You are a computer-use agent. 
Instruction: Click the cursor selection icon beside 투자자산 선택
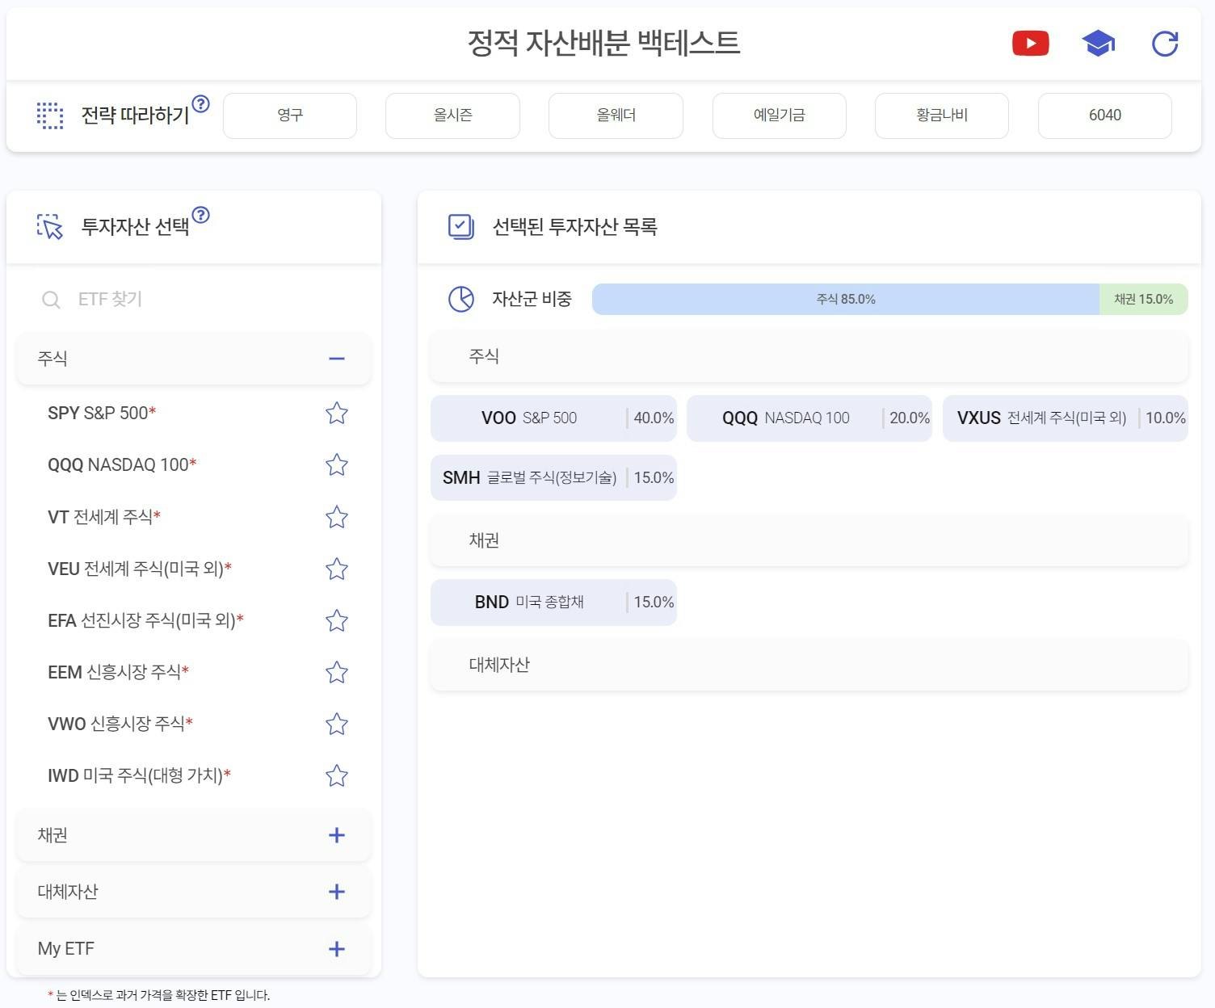[50, 227]
